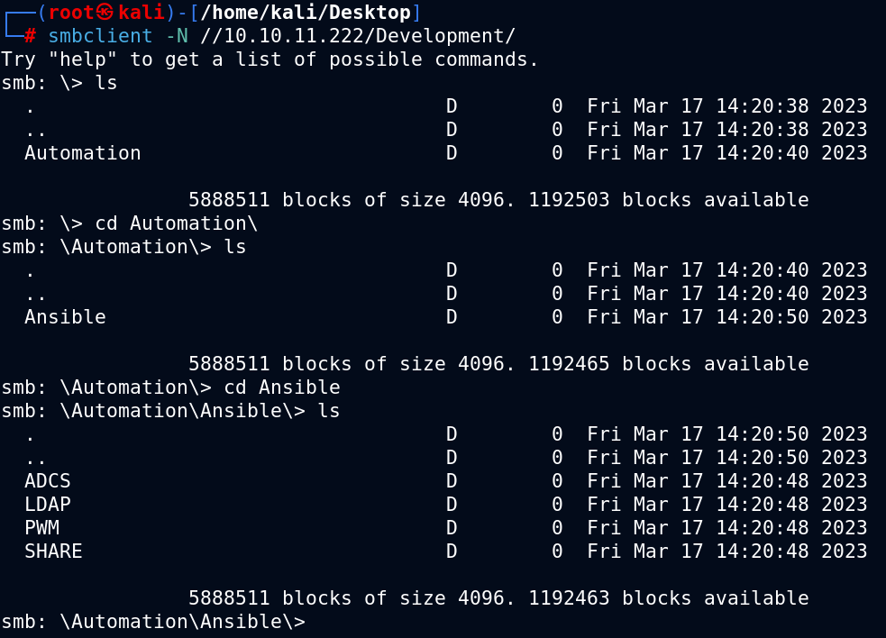Click the //10.10.11.222/Development/ share path
Image resolution: width=886 pixels, height=638 pixels.
(x=358, y=36)
